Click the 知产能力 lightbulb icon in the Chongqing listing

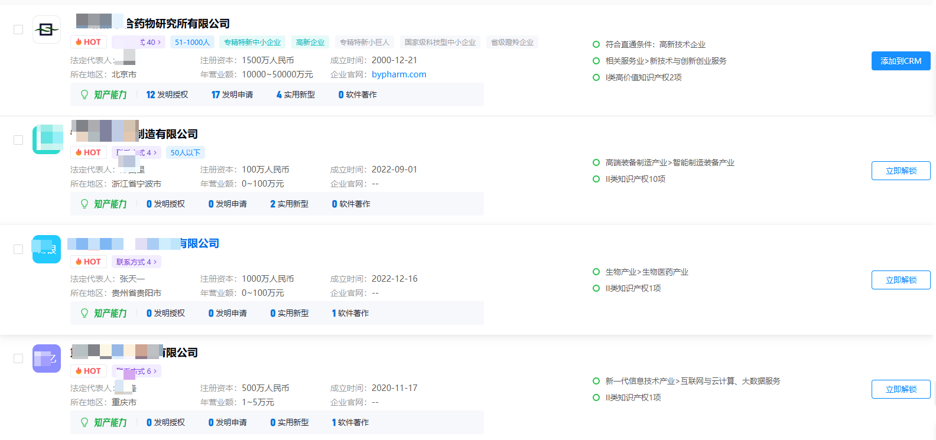click(84, 422)
